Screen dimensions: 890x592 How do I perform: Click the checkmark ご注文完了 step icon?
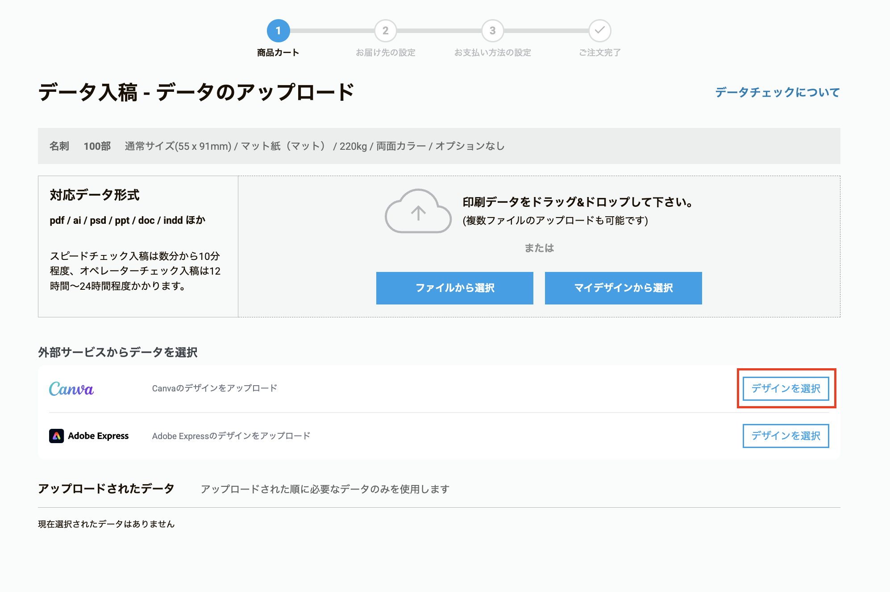599,31
